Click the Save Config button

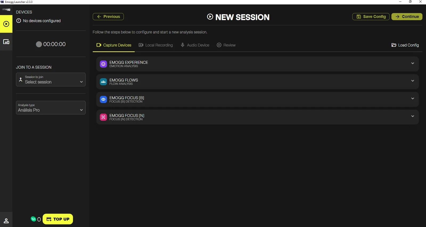[371, 16]
